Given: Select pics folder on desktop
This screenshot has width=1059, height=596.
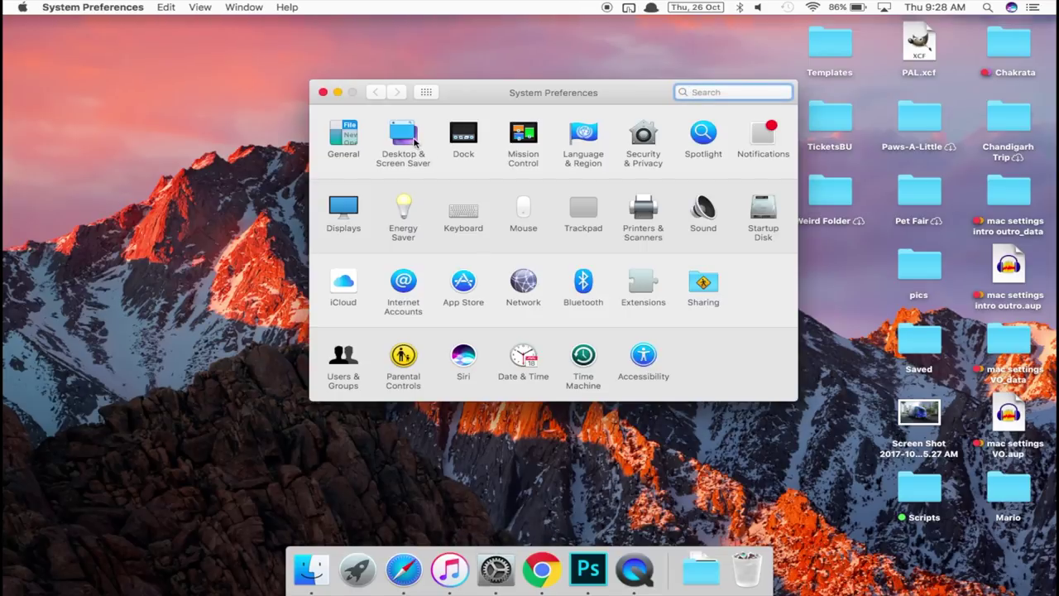Looking at the screenshot, I should tap(919, 273).
